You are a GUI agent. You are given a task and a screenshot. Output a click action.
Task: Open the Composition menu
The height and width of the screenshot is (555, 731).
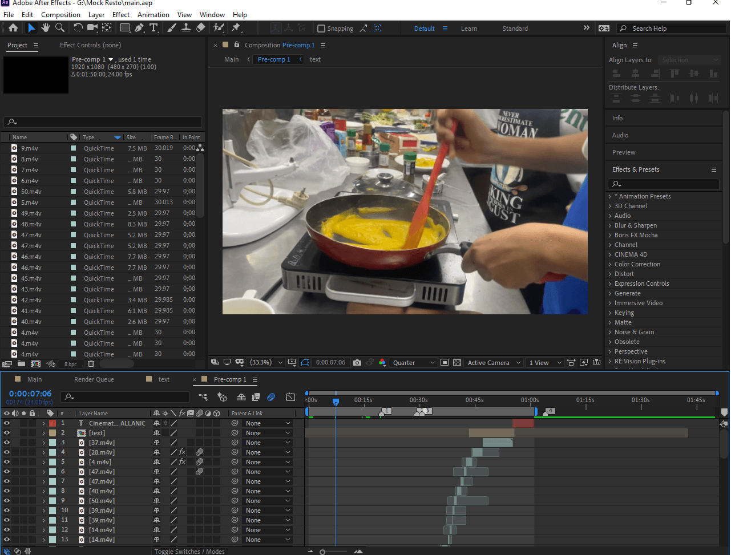(x=60, y=14)
